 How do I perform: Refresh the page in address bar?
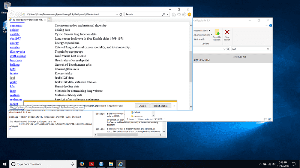(x=121, y=14)
